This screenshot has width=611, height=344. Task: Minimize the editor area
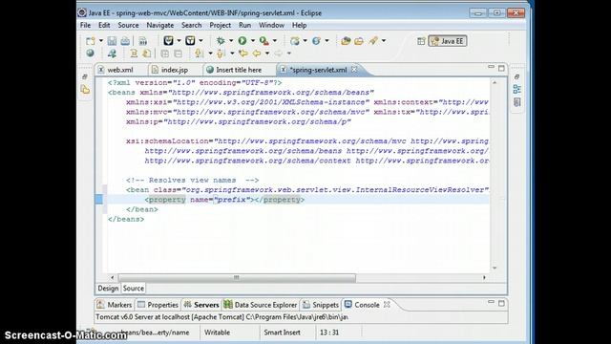coord(491,68)
